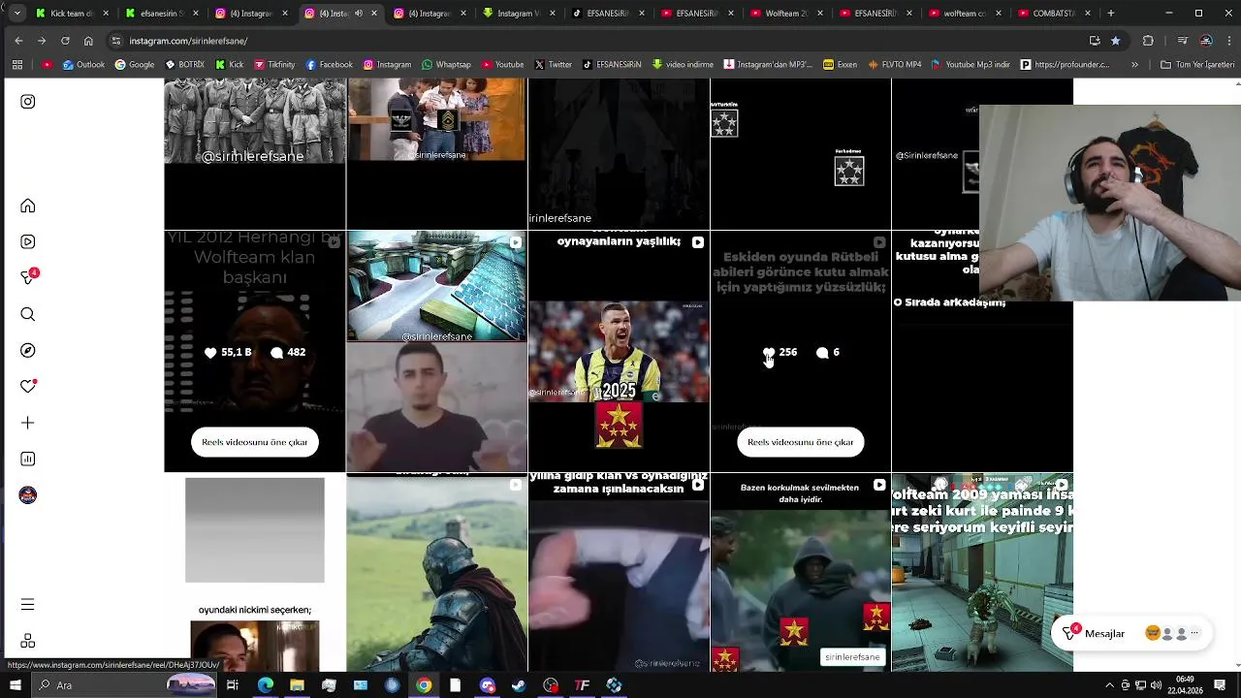Image resolution: width=1241 pixels, height=698 pixels.
Task: Open the Meta apps grid icon
Action: click(28, 641)
